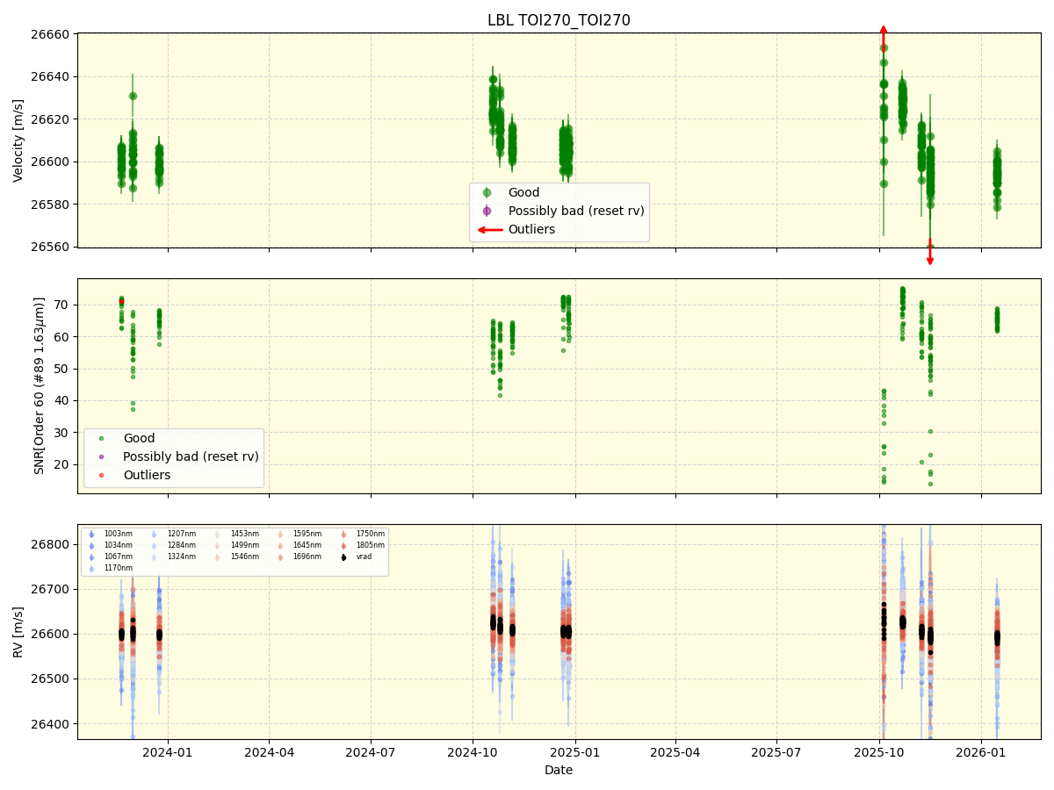The height and width of the screenshot is (790, 1054).
Task: Click the green Good dot in SNR legend
Action: [x=101, y=438]
